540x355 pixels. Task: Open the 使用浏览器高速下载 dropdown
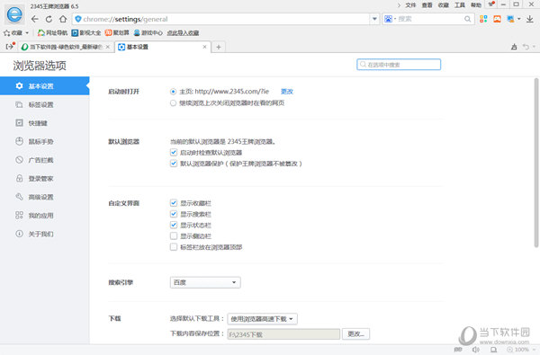coord(262,319)
